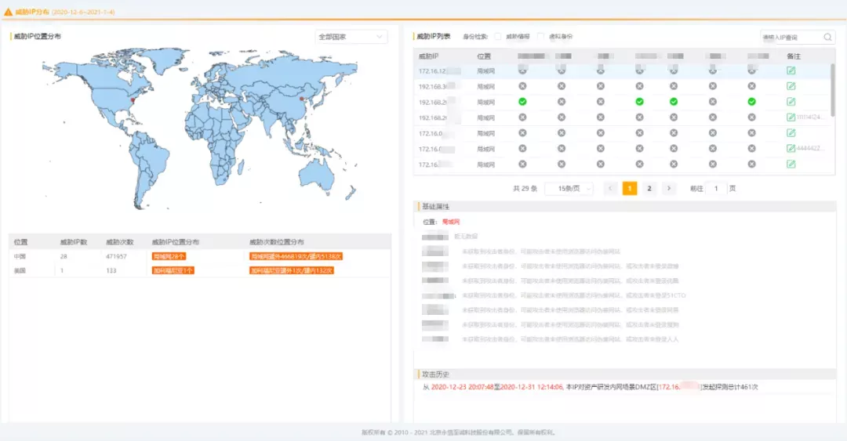Go to the next page with the right arrow
This screenshot has width=847, height=441.
click(x=669, y=188)
